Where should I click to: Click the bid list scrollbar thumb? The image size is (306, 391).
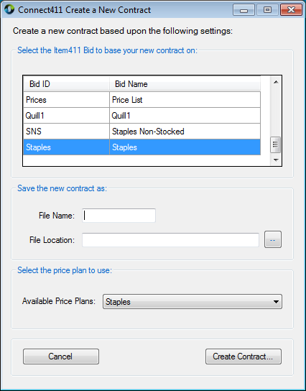click(275, 144)
